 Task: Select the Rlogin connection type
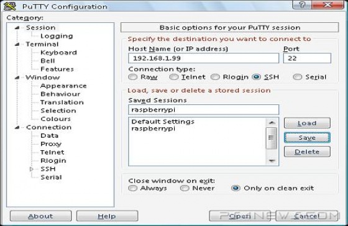click(x=215, y=77)
